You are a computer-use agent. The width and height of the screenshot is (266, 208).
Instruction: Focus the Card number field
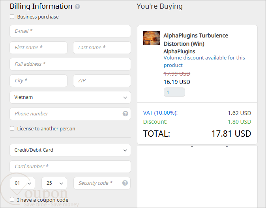pyautogui.click(x=70, y=167)
